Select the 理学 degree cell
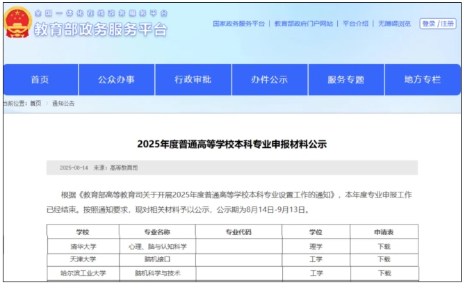Viewport: 463px width, 285px height. coord(316,246)
